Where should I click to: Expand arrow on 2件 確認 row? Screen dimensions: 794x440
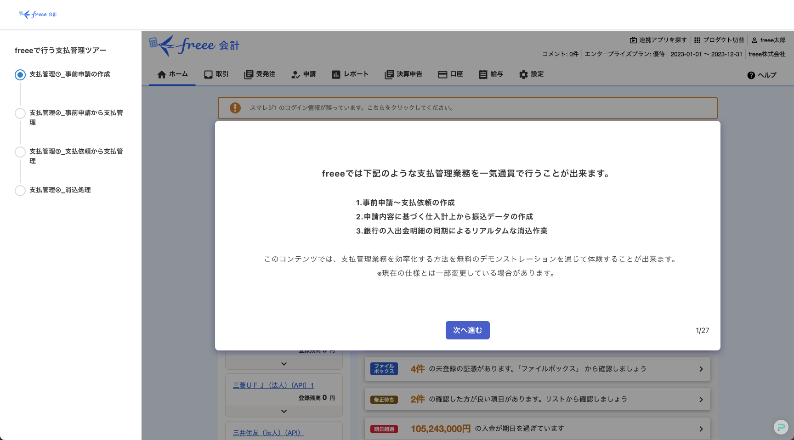(701, 400)
